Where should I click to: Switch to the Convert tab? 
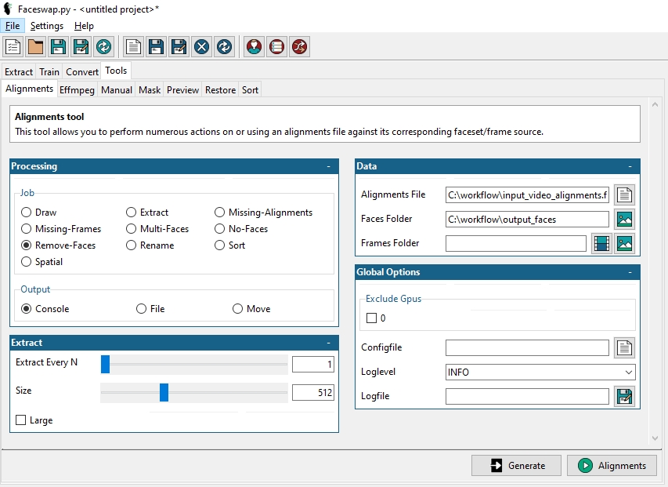click(x=82, y=71)
